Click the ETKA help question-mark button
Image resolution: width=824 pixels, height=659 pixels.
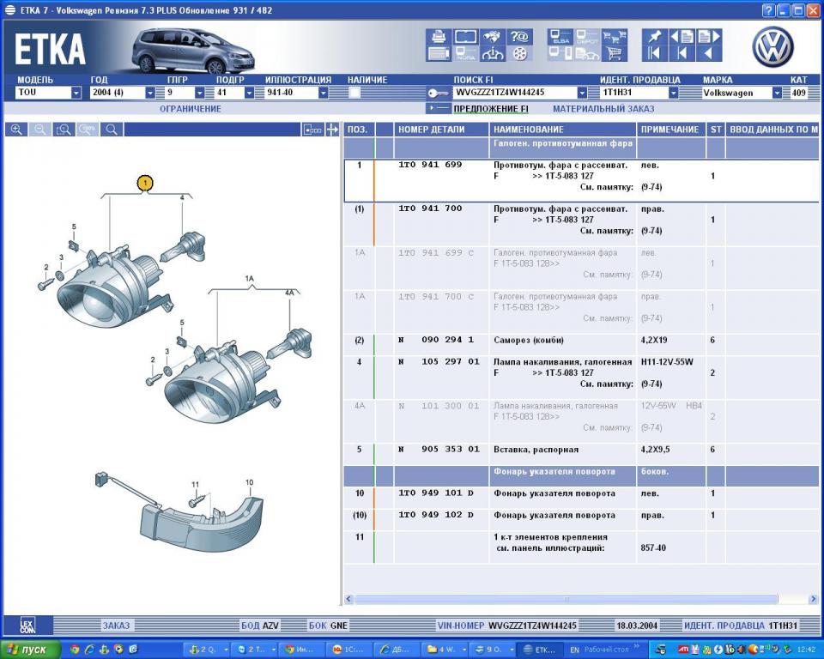768,10
